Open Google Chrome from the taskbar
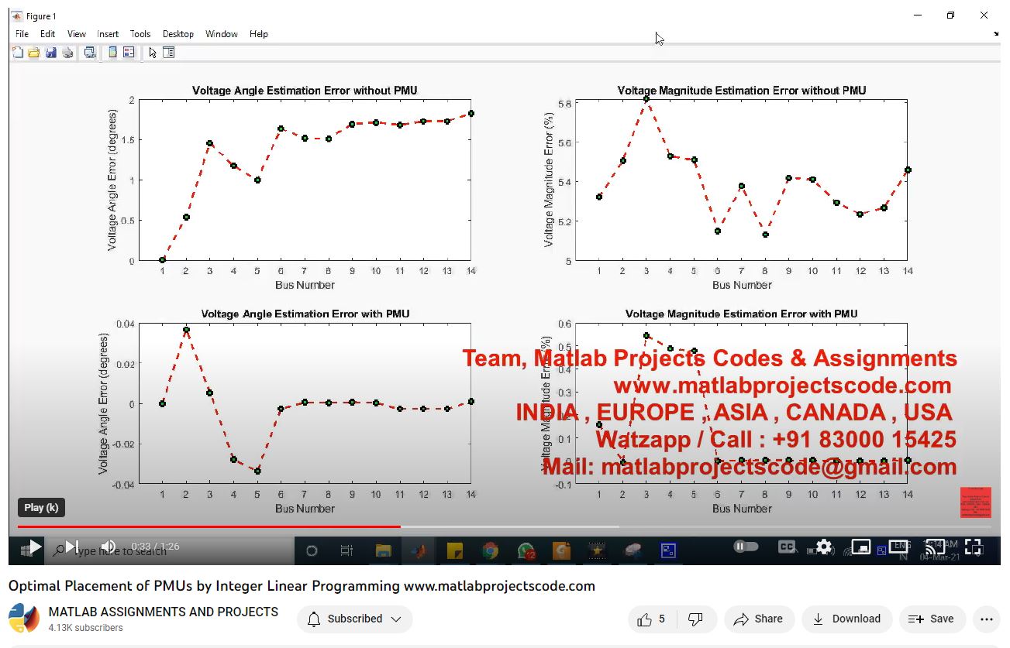 490,550
